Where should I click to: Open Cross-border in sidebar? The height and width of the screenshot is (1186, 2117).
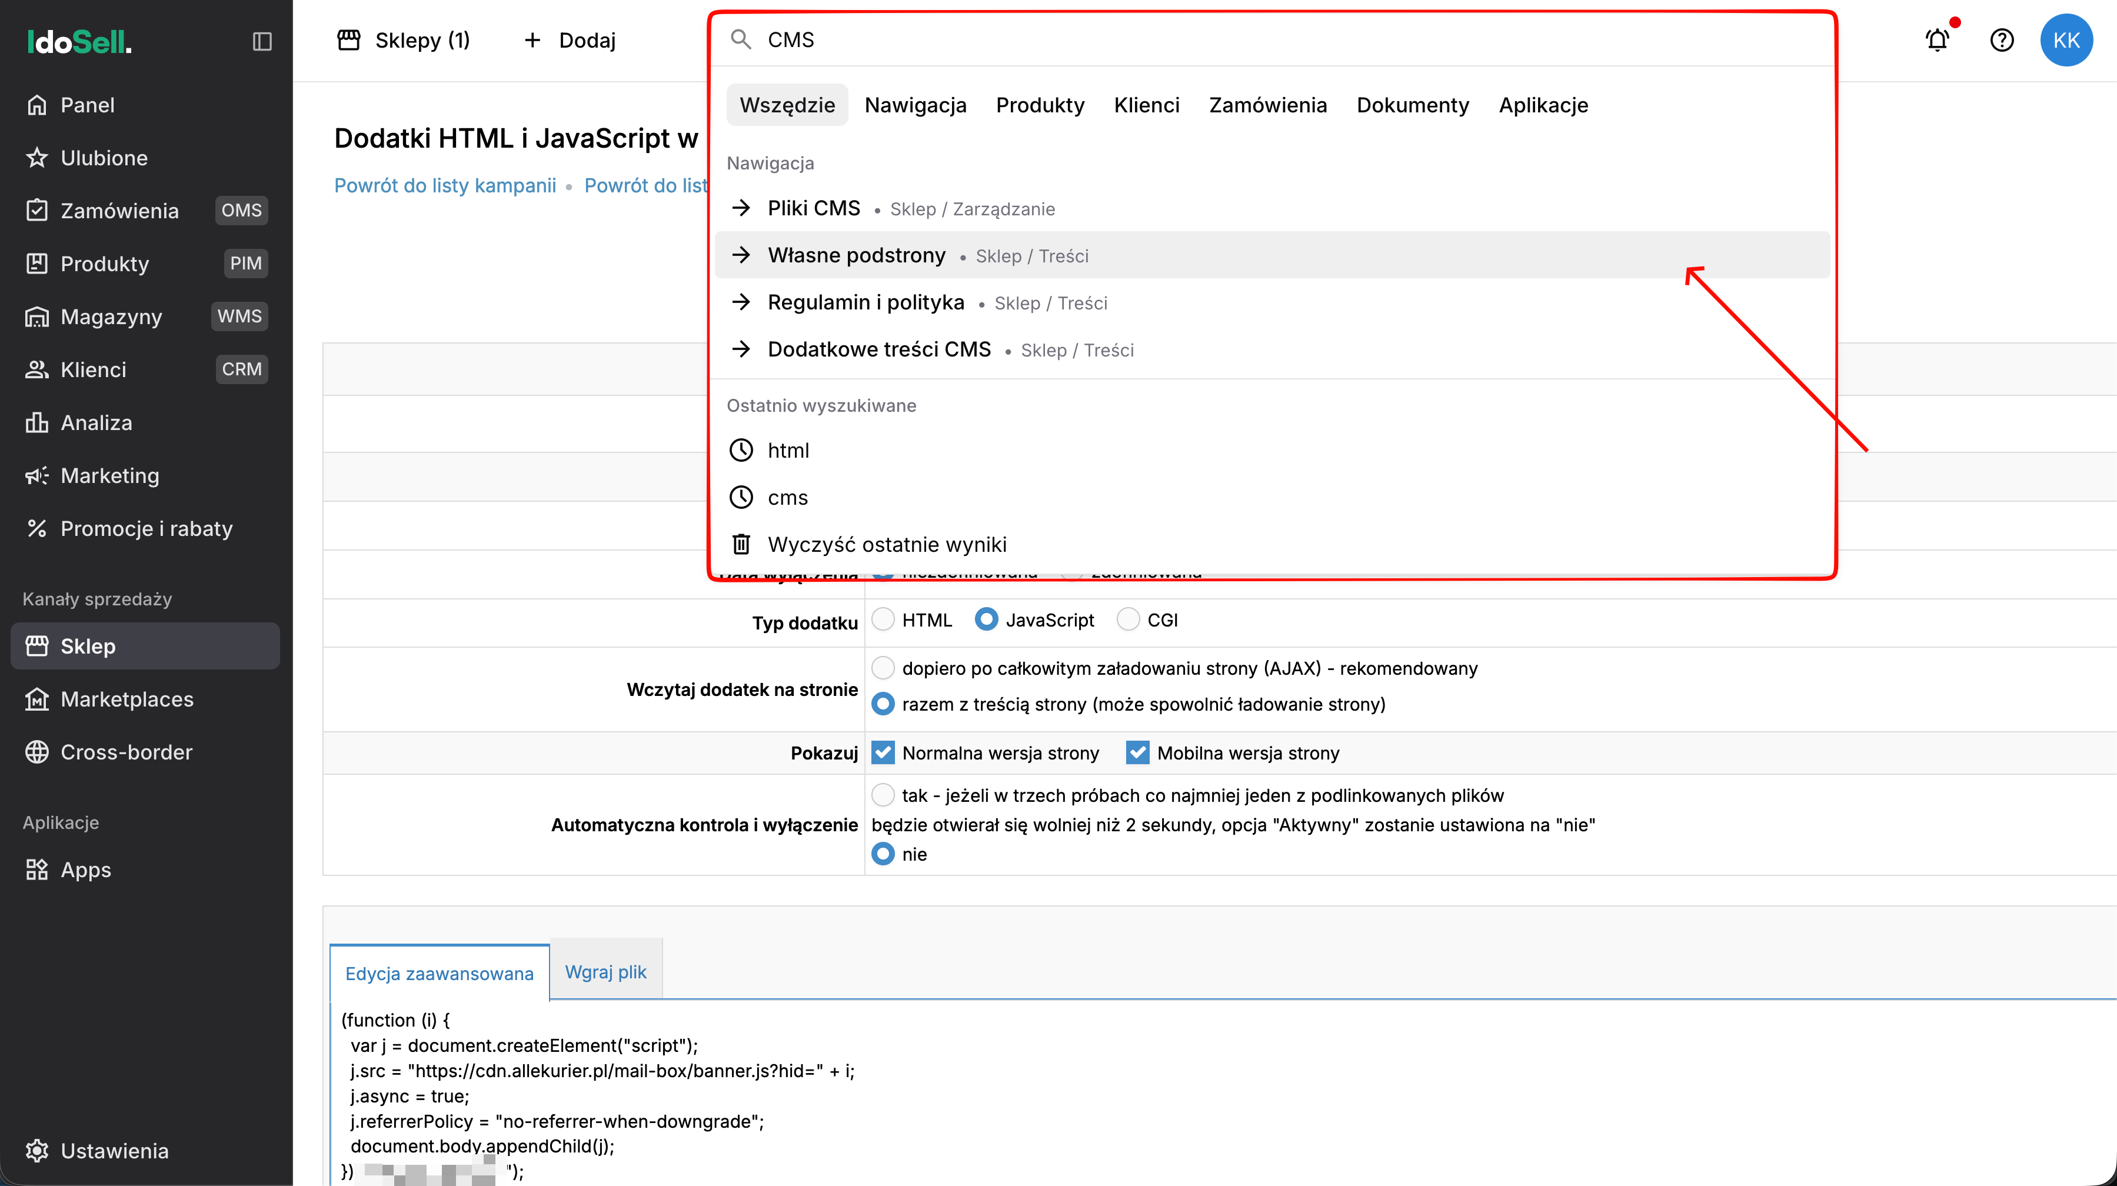pos(145,752)
